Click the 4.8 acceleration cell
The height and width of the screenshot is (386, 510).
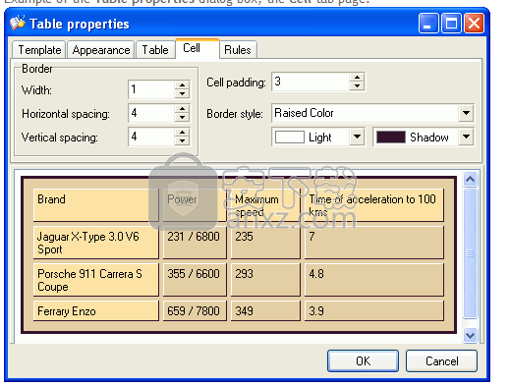(374, 280)
